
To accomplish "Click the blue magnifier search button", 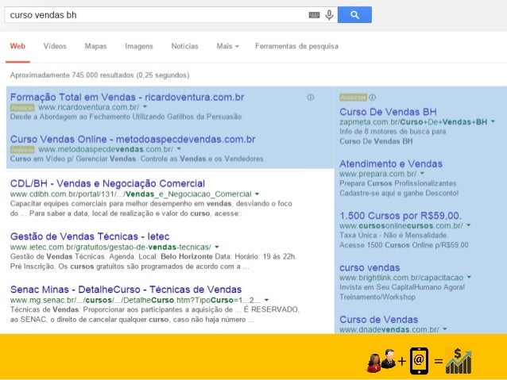I will point(354,14).
